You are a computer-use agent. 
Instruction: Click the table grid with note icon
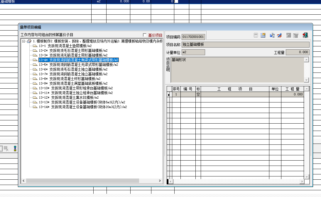(x=263, y=35)
